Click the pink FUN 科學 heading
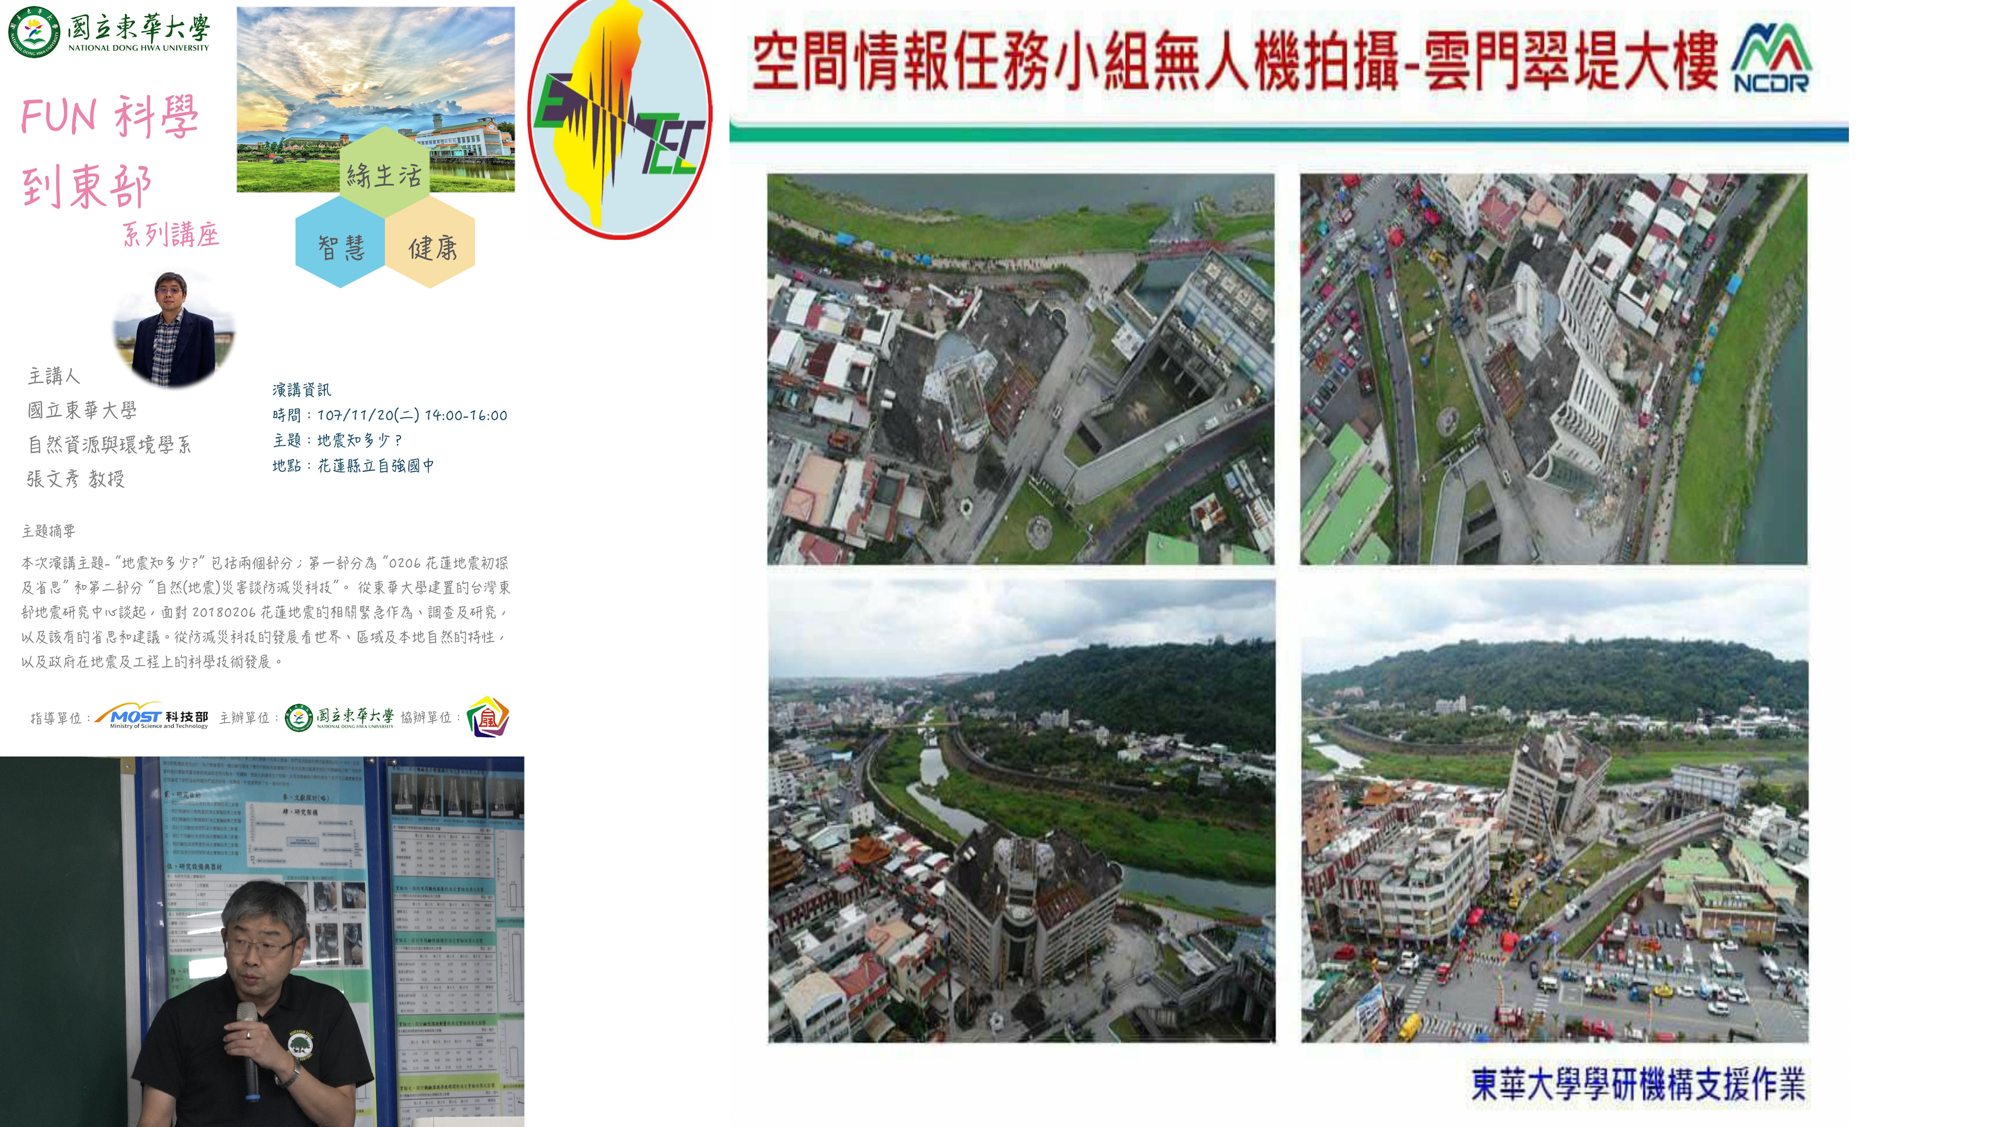The height and width of the screenshot is (1127, 2004). pyautogui.click(x=109, y=117)
